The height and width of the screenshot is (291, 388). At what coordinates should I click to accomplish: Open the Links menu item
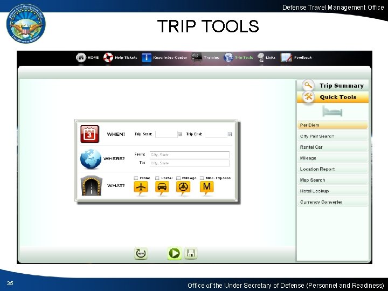pos(271,58)
